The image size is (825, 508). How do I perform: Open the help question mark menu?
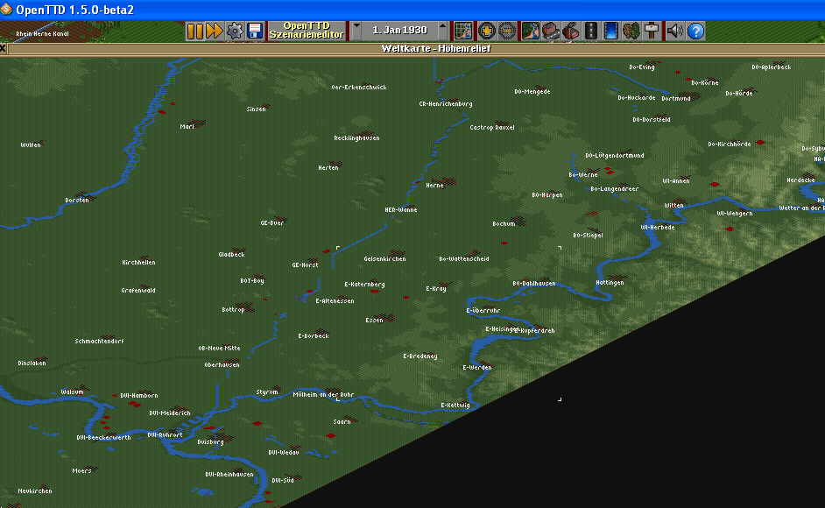coord(695,32)
